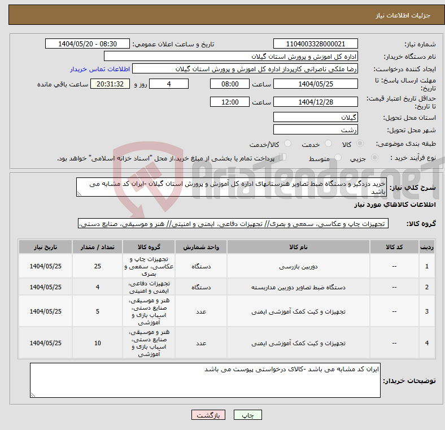Click the جزئیات اطلاعات نیاز page header
Image resolution: width=445 pixels, height=430 pixels.
[x=403, y=15]
